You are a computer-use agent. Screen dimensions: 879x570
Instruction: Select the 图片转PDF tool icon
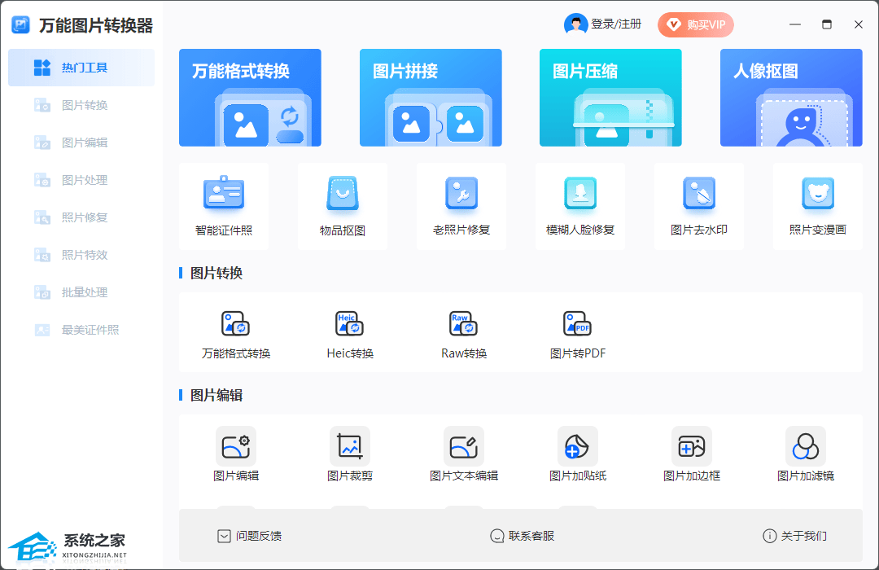pos(578,325)
